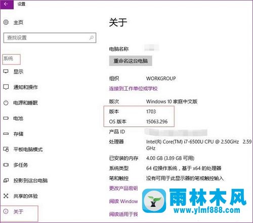Image resolution: width=253 pixels, height=223 pixels.
Task: Select the Intel Core i7-6500U processor text
Action: (199, 145)
